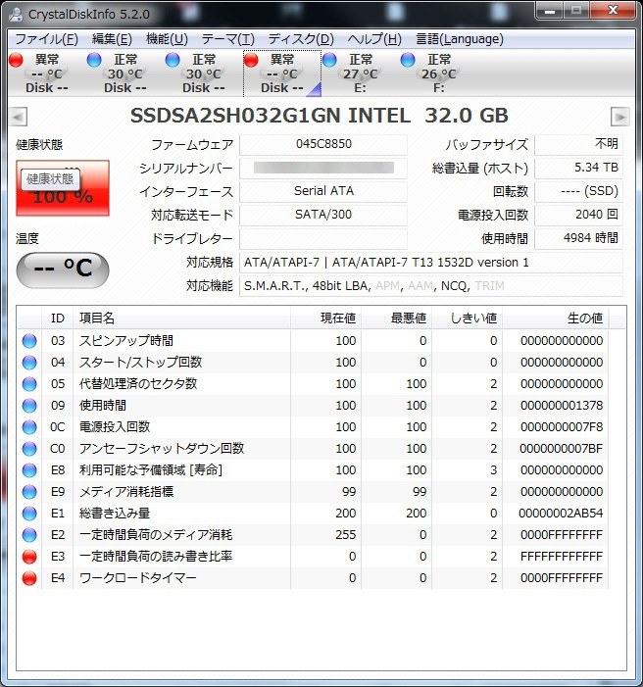The image size is (643, 687).
Task: Click the 最悪値 column header
Action: (396, 319)
